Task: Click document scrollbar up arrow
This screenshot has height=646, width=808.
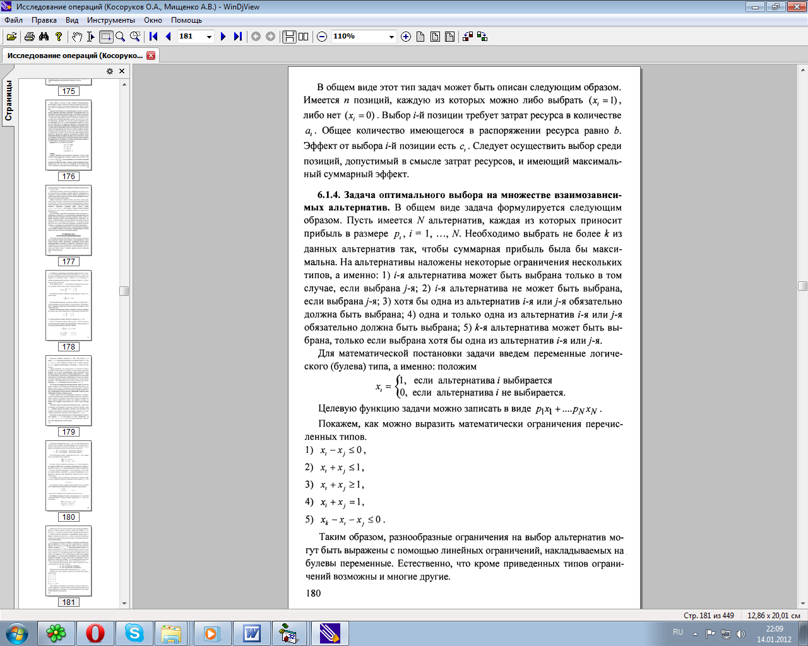Action: pos(802,69)
